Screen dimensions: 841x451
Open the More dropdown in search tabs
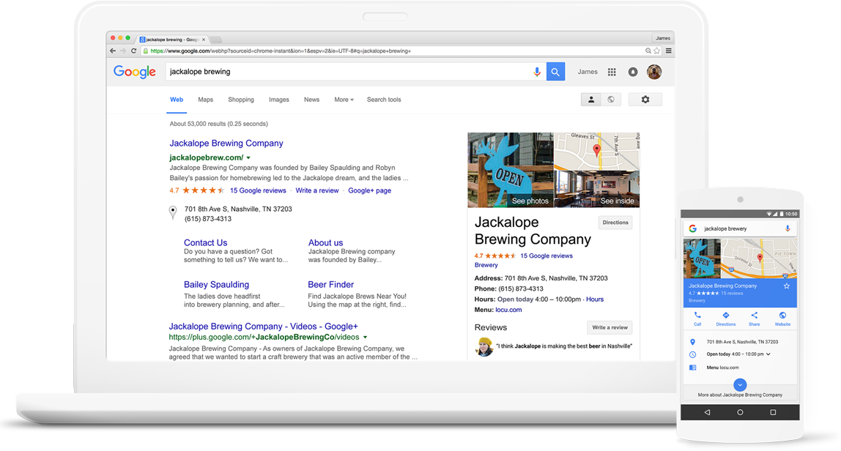point(343,99)
